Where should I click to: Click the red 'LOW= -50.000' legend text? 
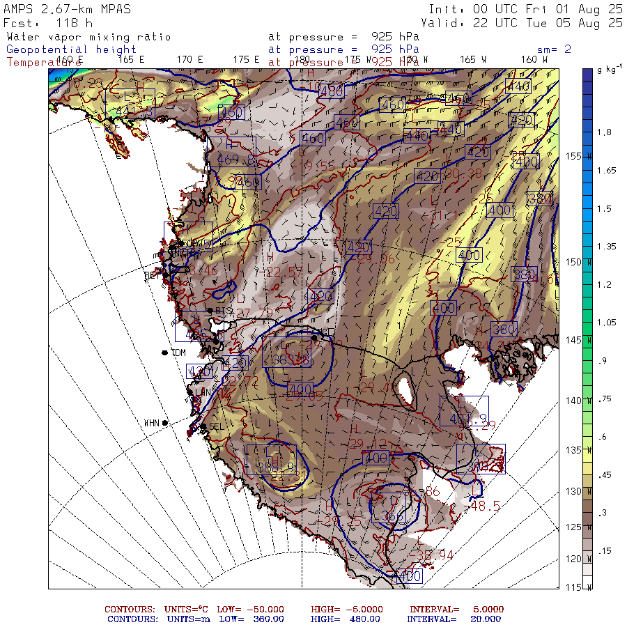tap(250, 610)
